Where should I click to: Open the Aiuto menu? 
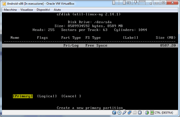[57, 10]
